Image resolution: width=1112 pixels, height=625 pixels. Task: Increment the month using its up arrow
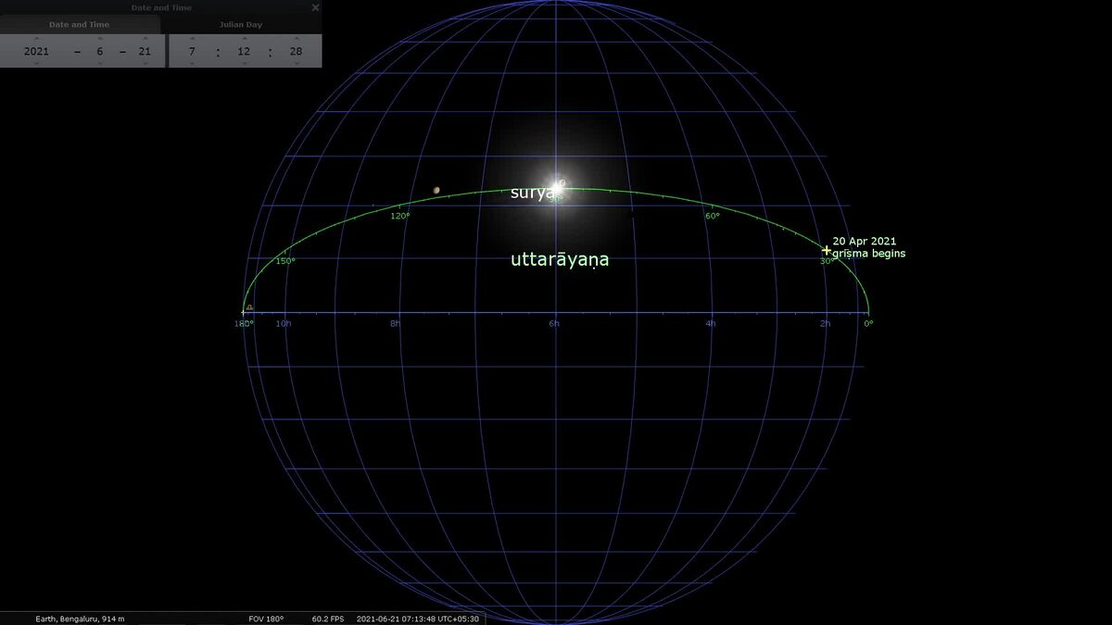[x=100, y=39]
